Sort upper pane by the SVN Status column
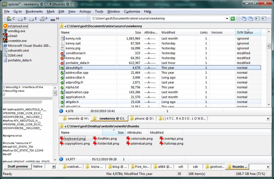 248,33
